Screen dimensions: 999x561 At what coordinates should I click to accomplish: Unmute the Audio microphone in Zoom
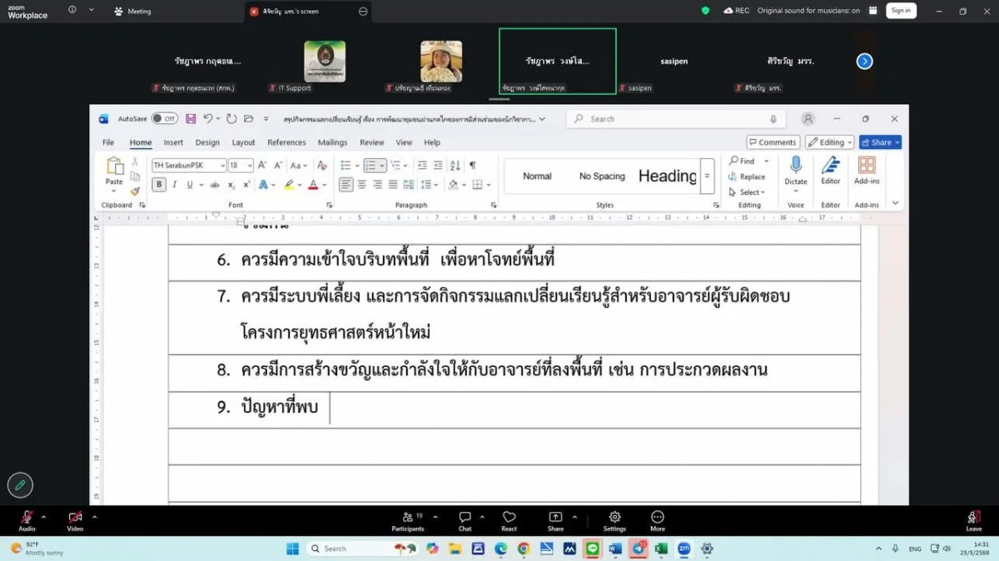(x=27, y=521)
